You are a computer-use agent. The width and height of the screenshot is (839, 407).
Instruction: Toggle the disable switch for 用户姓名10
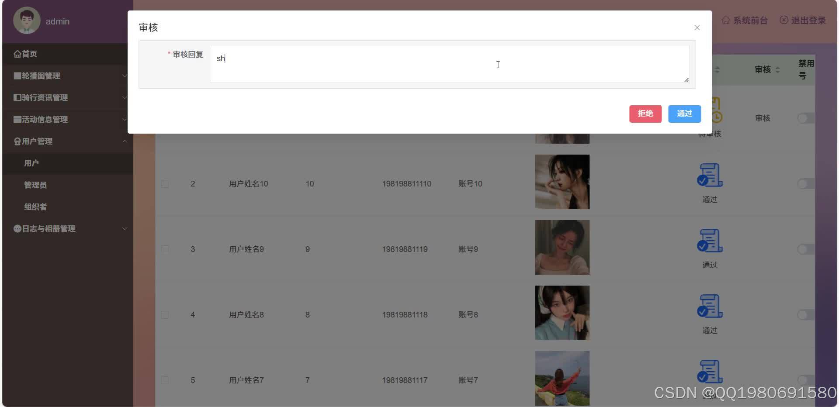(x=805, y=184)
